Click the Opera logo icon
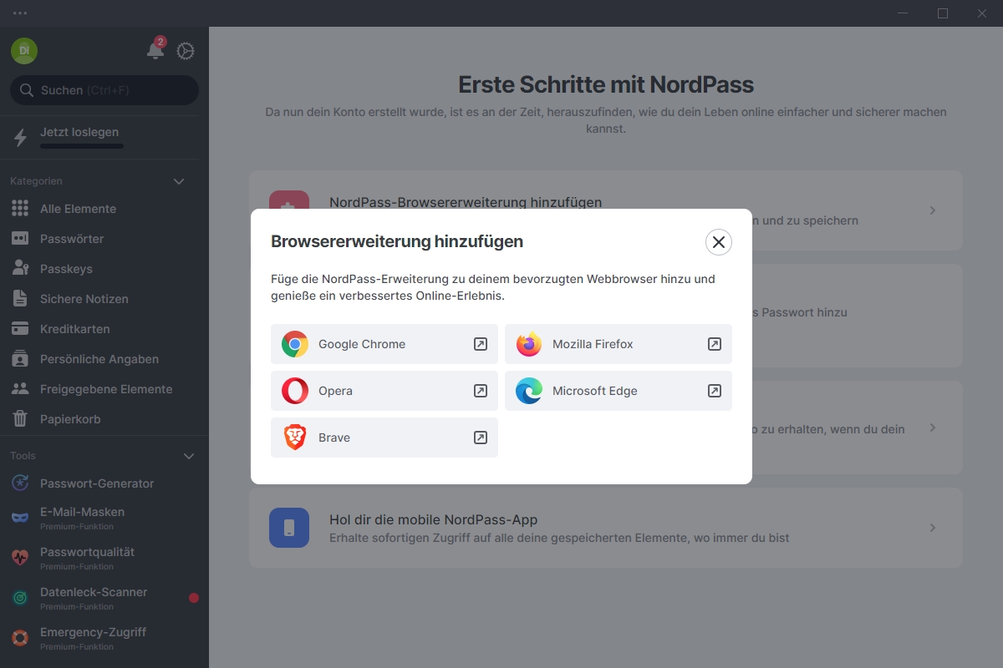 click(295, 391)
